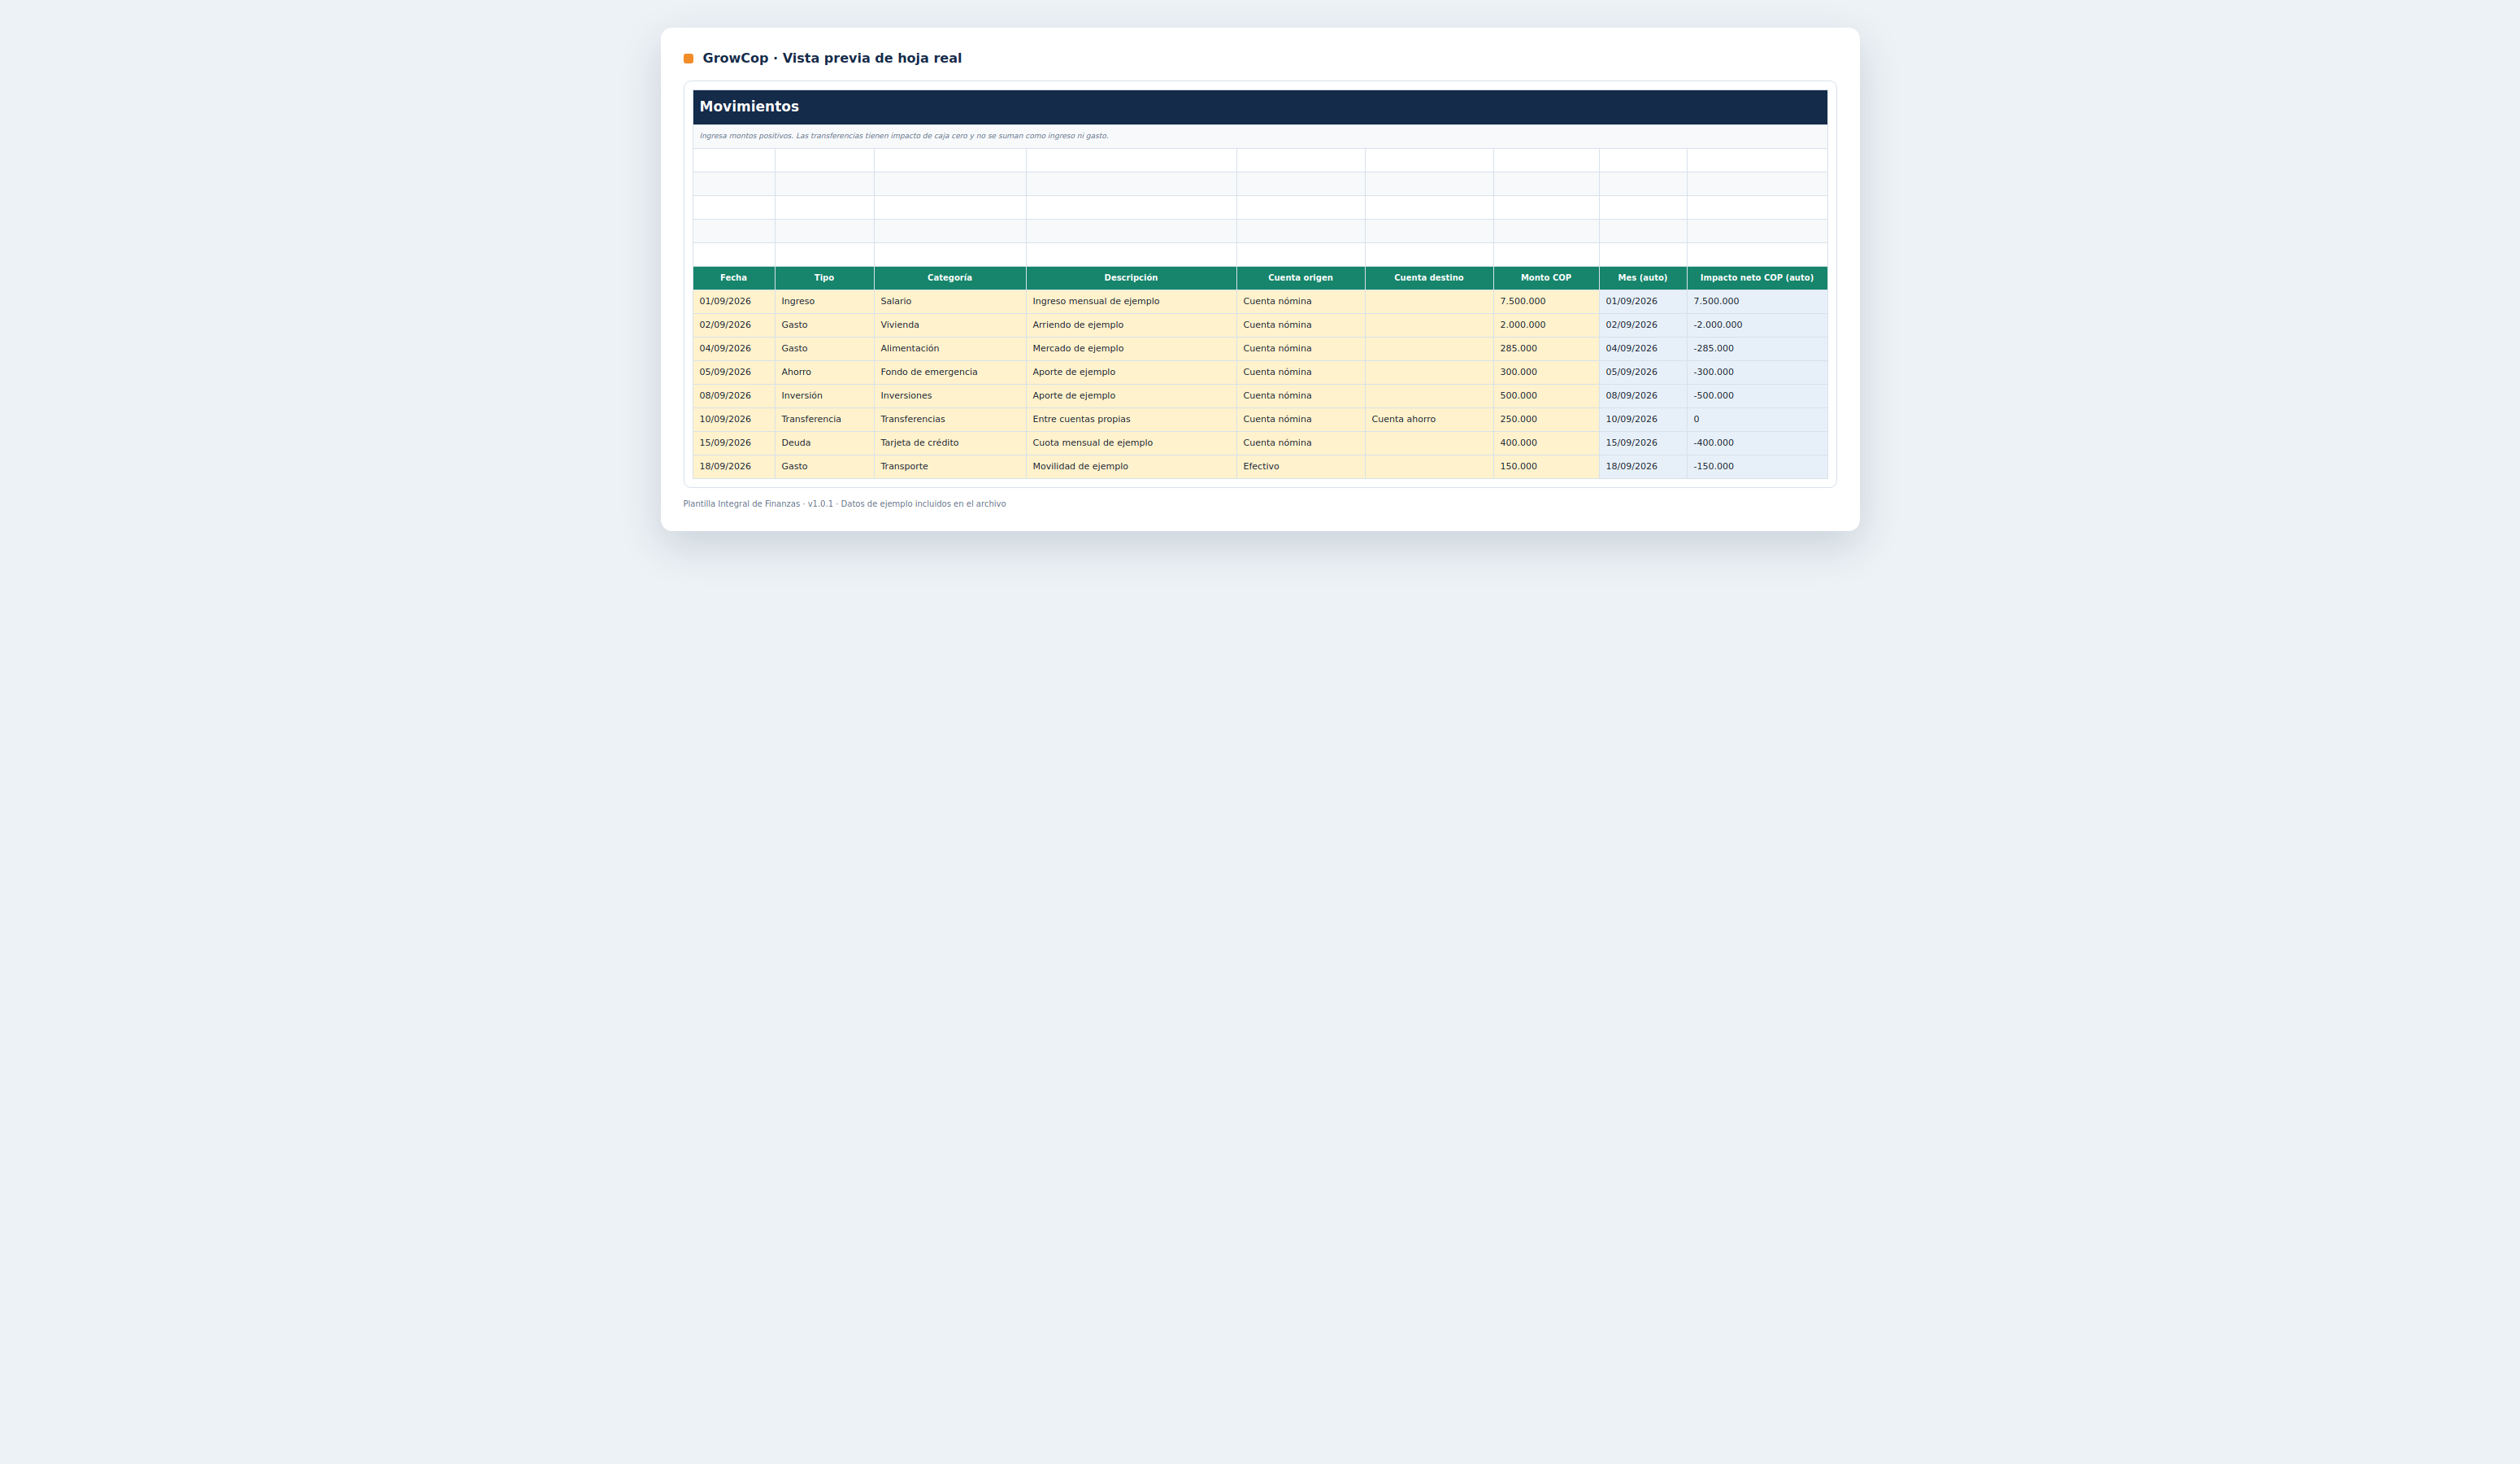Screen dimensions: 2520x1464
Task: Select the Mes (auto) column header
Action: (x=1643, y=278)
